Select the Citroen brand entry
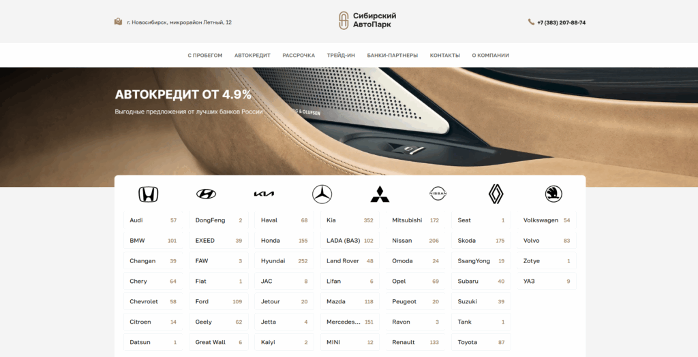This screenshot has height=357, width=698. pyautogui.click(x=153, y=322)
